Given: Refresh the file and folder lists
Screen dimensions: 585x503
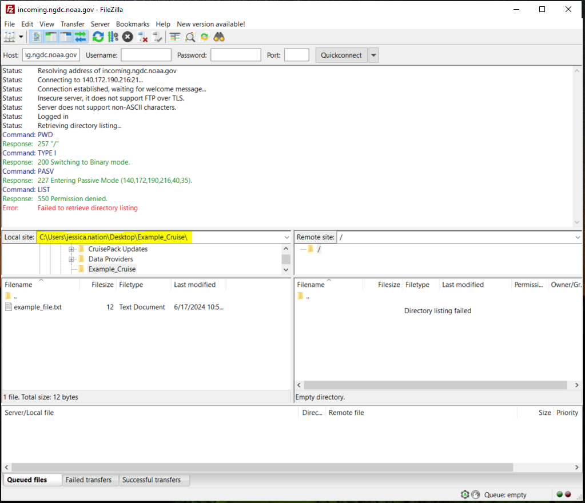Looking at the screenshot, I should 98,37.
